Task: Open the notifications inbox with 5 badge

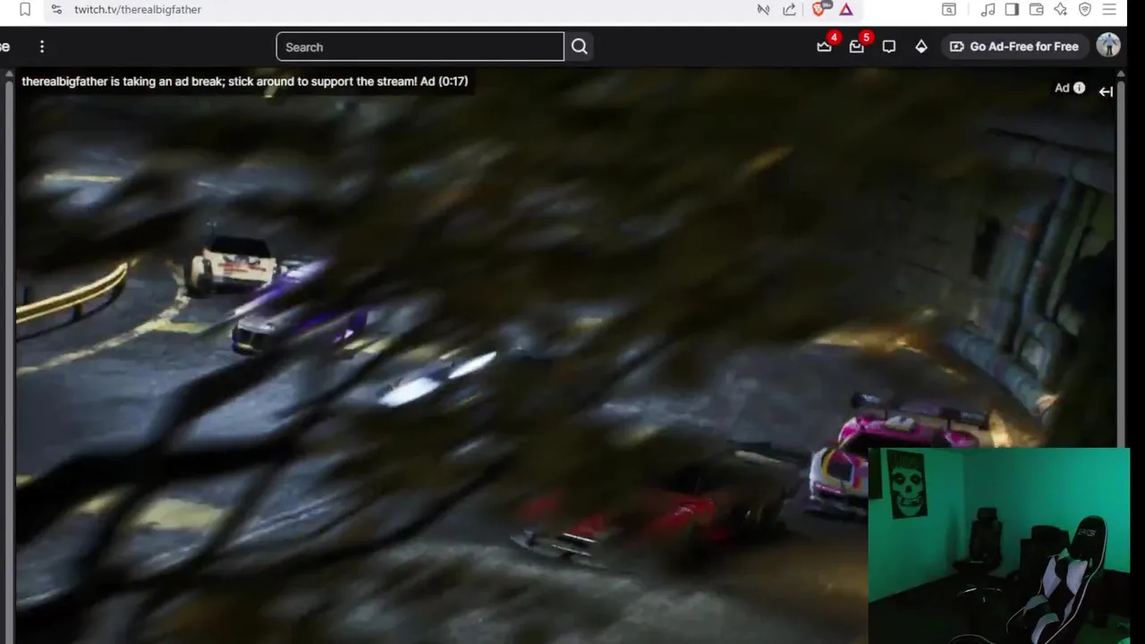Action: point(857,47)
